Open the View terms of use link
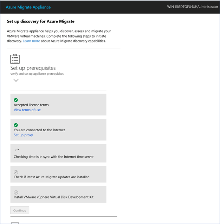Image resolution: width=220 pixels, height=224 pixels. coord(27,110)
